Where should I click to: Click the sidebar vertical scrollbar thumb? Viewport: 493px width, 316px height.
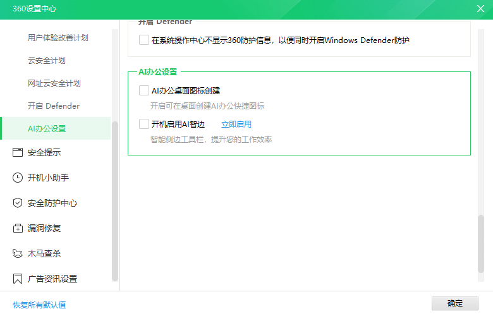115,201
